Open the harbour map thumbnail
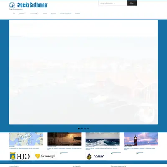 click(x=26, y=139)
